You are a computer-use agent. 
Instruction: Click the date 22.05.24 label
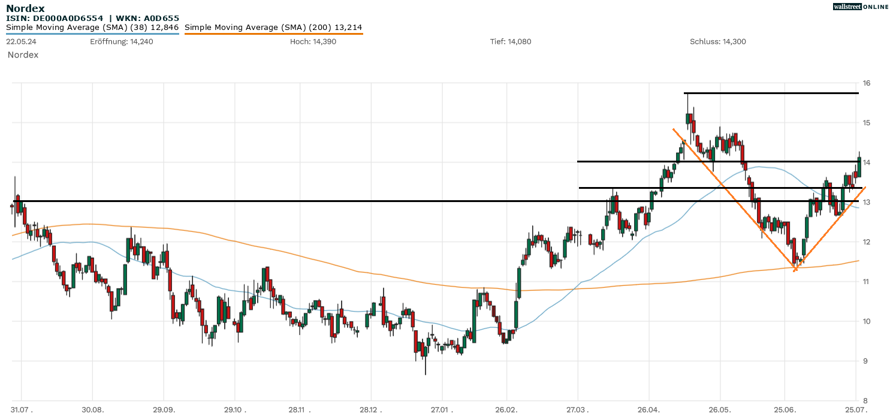[21, 41]
